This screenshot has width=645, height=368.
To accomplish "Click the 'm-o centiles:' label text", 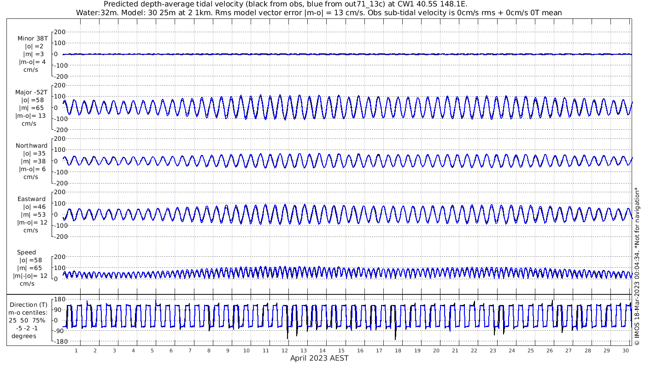I will (28, 312).
